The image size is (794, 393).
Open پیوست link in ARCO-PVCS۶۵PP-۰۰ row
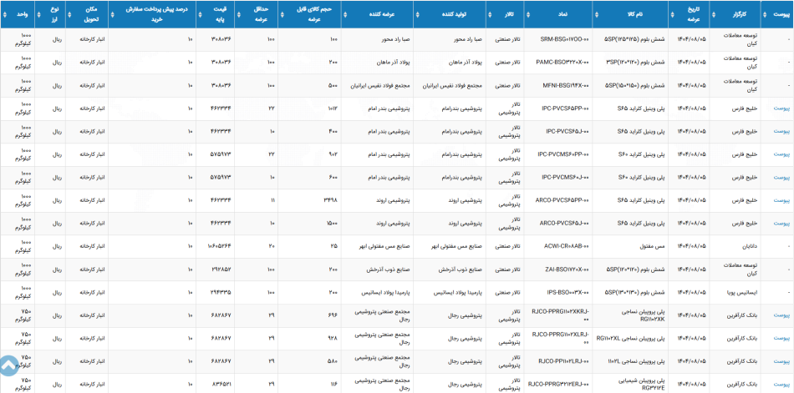pos(781,200)
